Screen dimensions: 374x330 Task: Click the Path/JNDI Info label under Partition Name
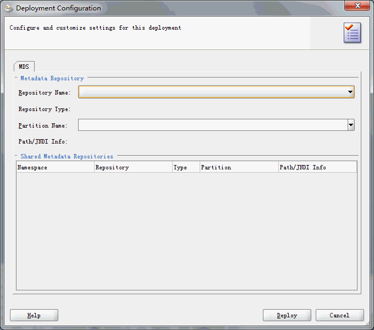43,142
